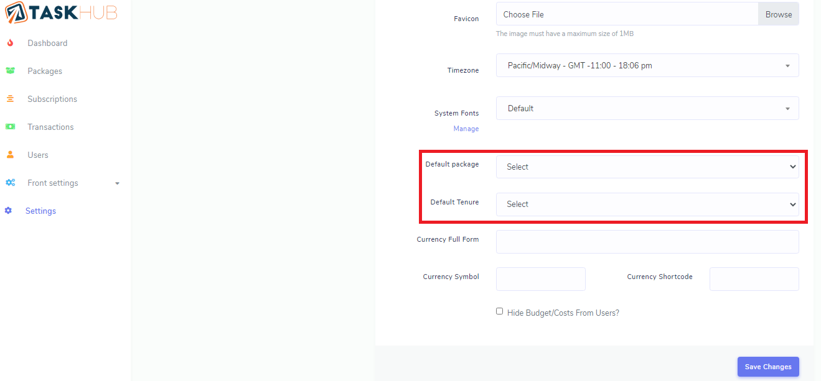
Task: Go to Subscriptions in the sidebar
Action: click(x=52, y=99)
